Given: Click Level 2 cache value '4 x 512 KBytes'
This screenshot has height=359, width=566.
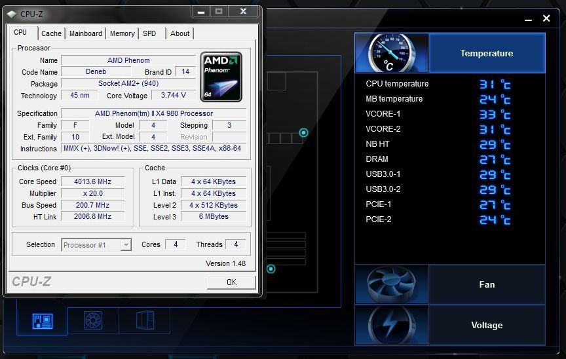Looking at the screenshot, I should [214, 205].
